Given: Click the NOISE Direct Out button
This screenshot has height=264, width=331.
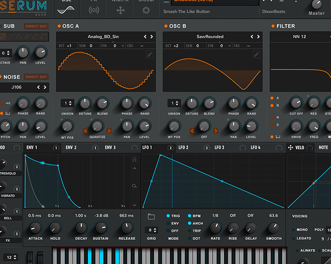Looking at the screenshot, I should pos(36,77).
